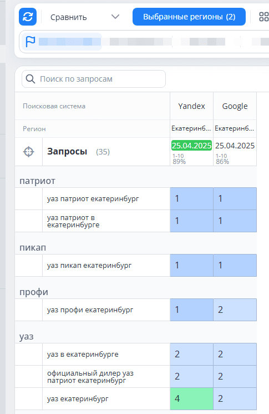Click Выбранные регионы (2) button
Image resolution: width=269 pixels, height=414 pixels.
[x=189, y=17]
